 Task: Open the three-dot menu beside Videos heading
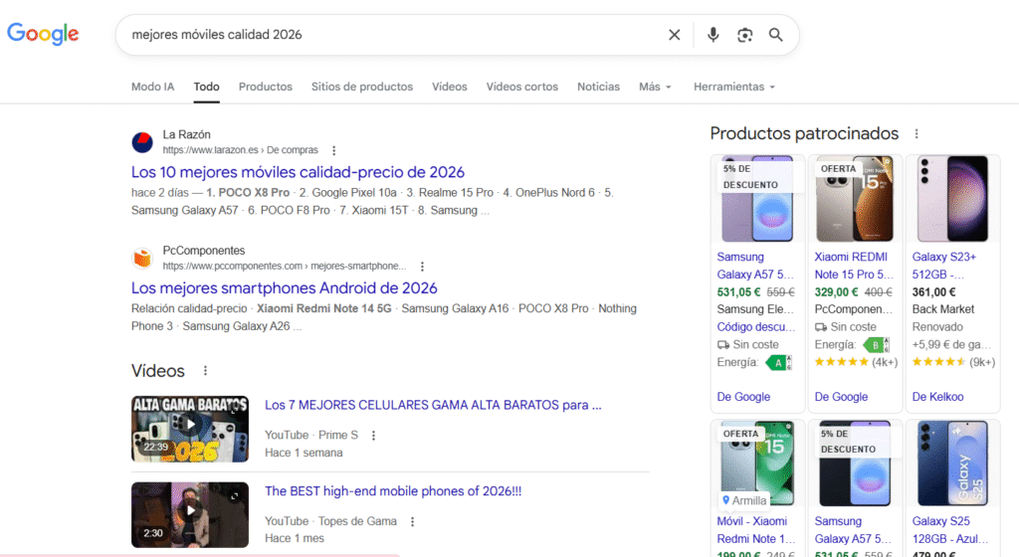205,371
